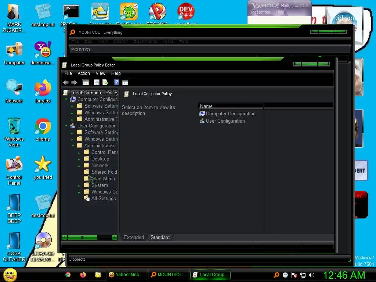
Task: Select the BEEP BEEP desktop icon
Action: coord(14,209)
